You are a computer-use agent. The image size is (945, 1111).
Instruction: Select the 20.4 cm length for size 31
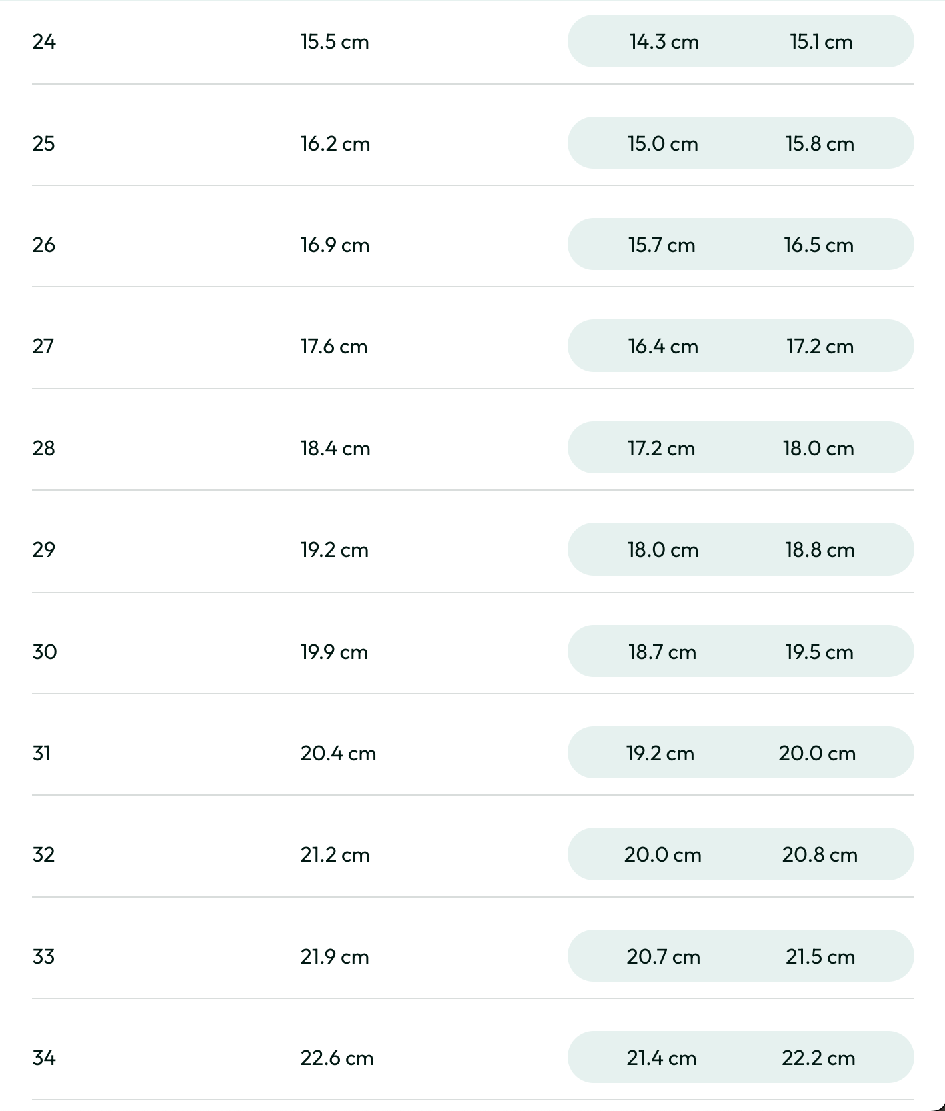click(338, 754)
